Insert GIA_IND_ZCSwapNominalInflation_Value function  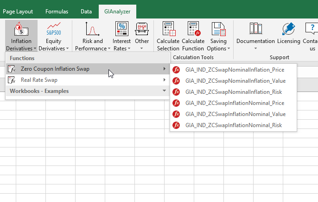233,81
